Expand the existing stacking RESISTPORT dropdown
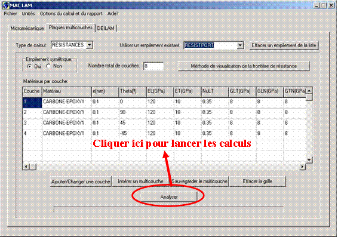 click(x=240, y=45)
